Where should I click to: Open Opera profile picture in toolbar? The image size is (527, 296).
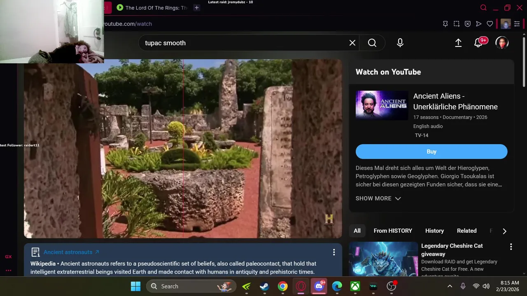click(506, 24)
